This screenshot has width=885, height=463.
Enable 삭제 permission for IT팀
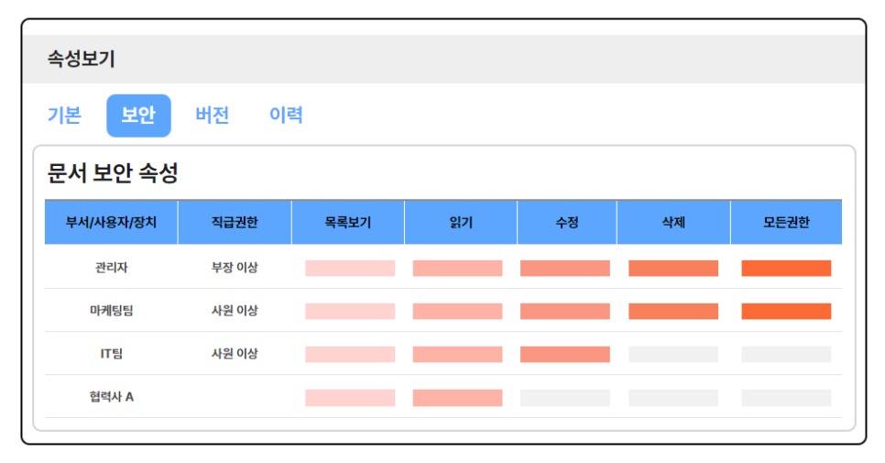tap(673, 355)
